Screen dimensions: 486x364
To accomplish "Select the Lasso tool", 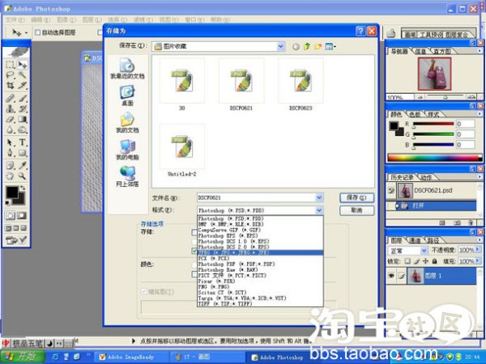I will pos(10,75).
